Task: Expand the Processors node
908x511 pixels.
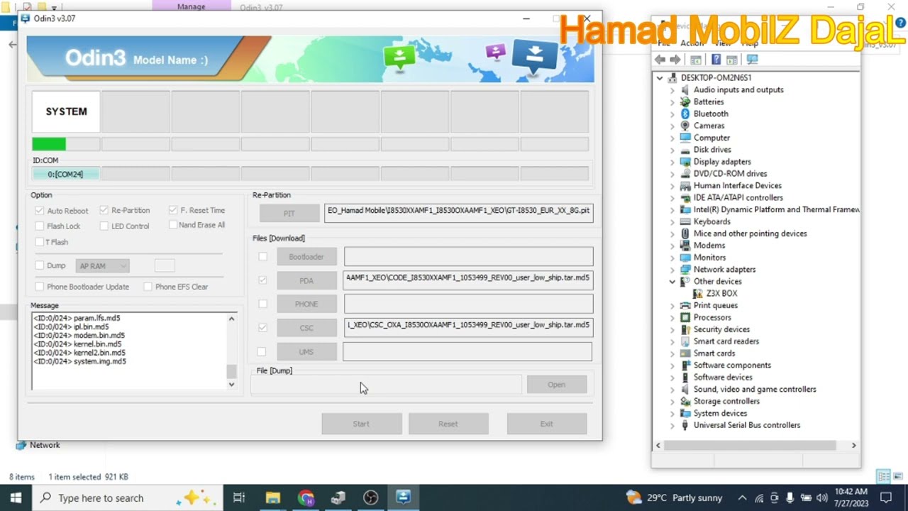Action: (x=672, y=317)
